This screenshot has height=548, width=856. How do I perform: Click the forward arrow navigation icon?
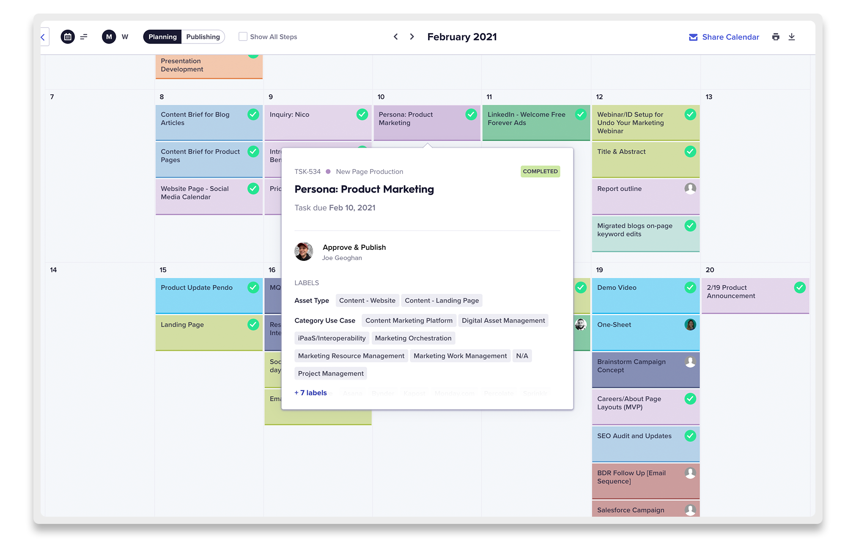click(x=411, y=36)
